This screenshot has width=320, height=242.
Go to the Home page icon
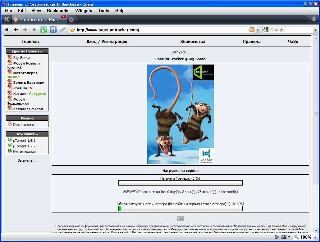53,29
